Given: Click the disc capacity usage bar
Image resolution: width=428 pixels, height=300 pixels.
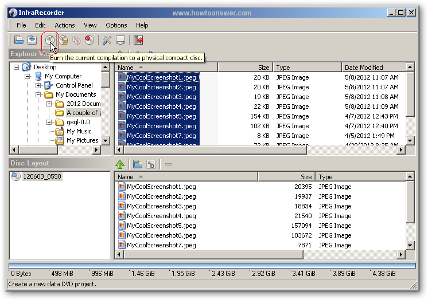Looking at the screenshot, I should (x=212, y=266).
